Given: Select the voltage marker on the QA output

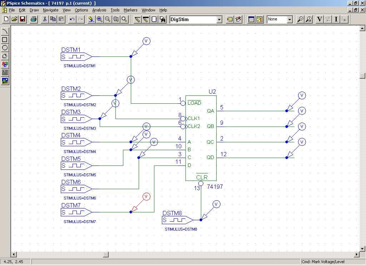Looking at the screenshot, I should click(296, 102).
